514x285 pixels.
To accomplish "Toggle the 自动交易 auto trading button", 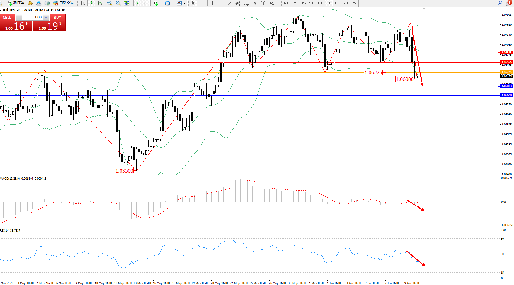I will click(63, 3).
